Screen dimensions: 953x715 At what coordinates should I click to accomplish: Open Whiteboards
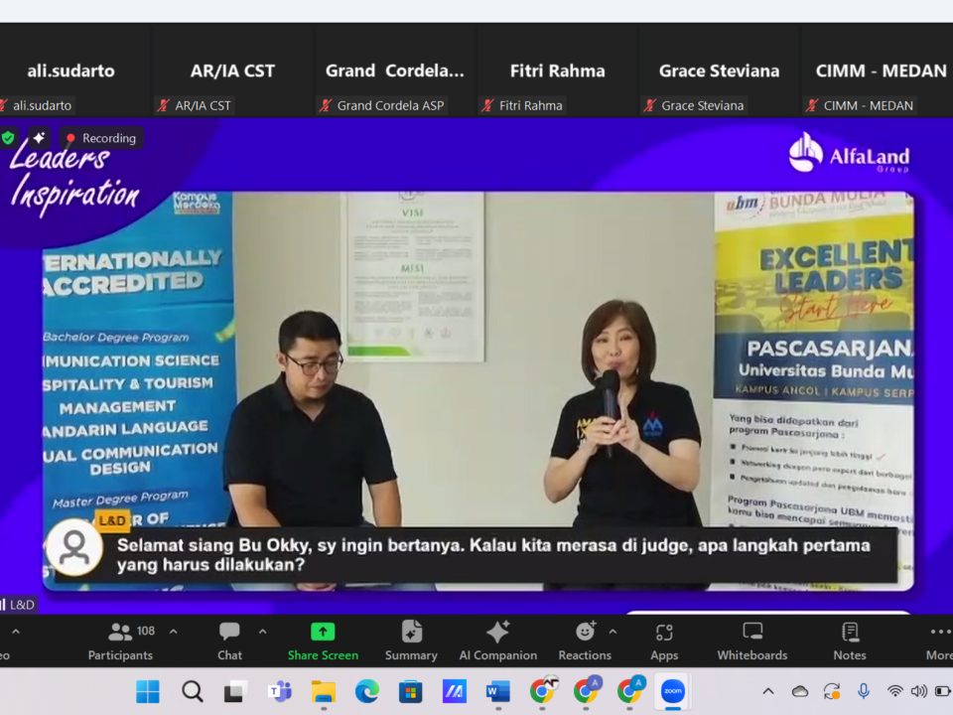[751, 641]
